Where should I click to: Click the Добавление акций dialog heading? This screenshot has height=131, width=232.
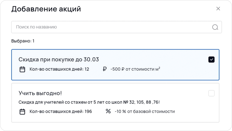(x=46, y=9)
